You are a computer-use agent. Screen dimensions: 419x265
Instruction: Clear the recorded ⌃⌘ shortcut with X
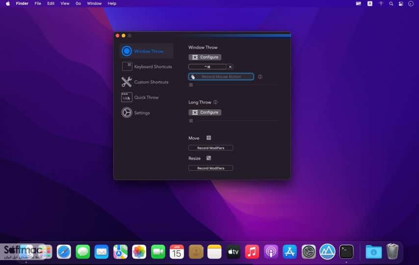(x=230, y=67)
